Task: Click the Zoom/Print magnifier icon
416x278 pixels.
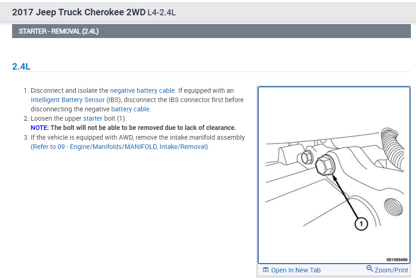Action: click(x=370, y=268)
